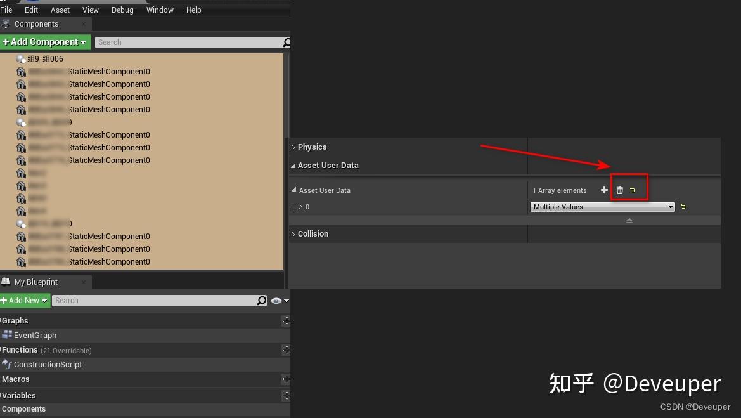The image size is (741, 418).
Task: Add new element to Asset User Data array
Action: click(604, 190)
